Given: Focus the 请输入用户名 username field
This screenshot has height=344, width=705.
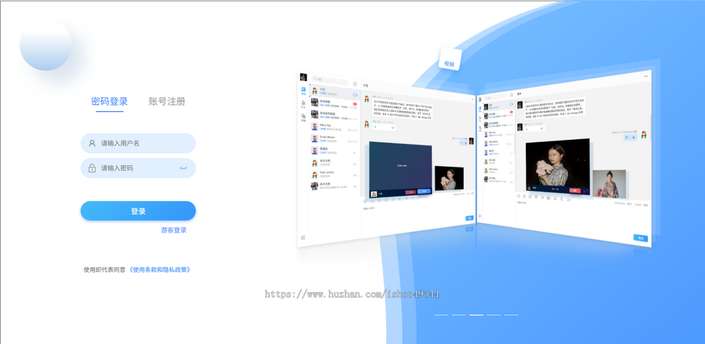Looking at the screenshot, I should (x=138, y=143).
